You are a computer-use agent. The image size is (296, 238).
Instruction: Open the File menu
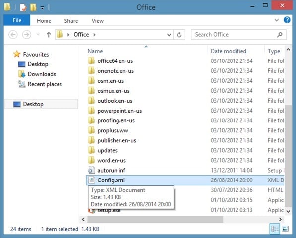(17, 20)
